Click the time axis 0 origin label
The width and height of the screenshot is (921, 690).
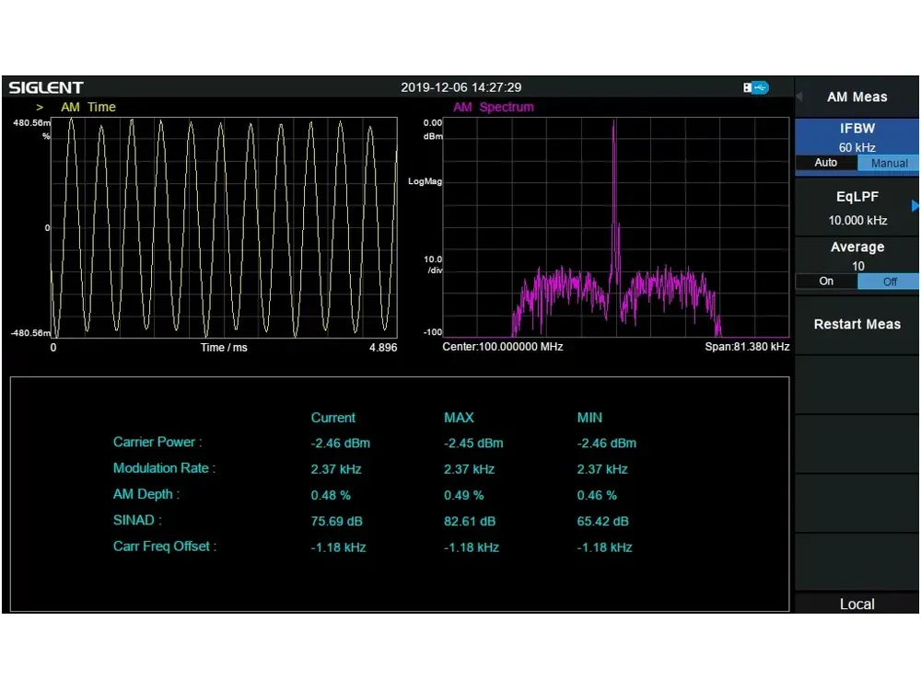click(x=53, y=348)
